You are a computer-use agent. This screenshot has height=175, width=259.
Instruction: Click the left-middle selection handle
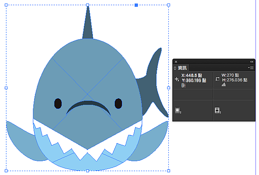(6, 87)
